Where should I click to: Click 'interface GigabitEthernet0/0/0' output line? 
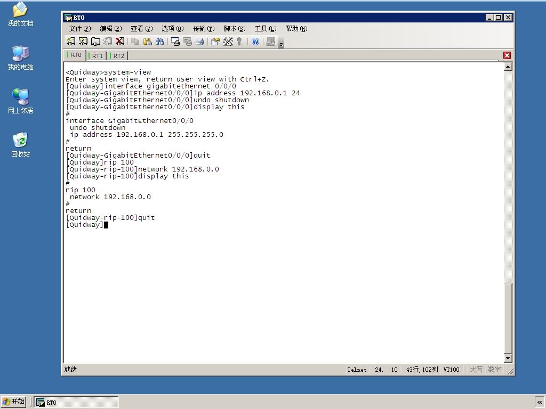130,121
